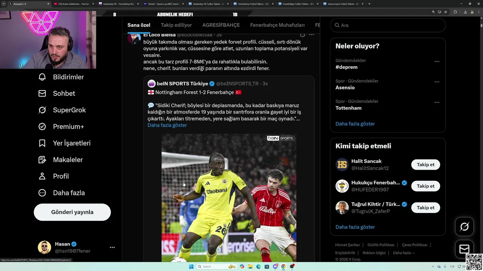Open the Sohbet envelope icon
483x271 pixels.
42,93
